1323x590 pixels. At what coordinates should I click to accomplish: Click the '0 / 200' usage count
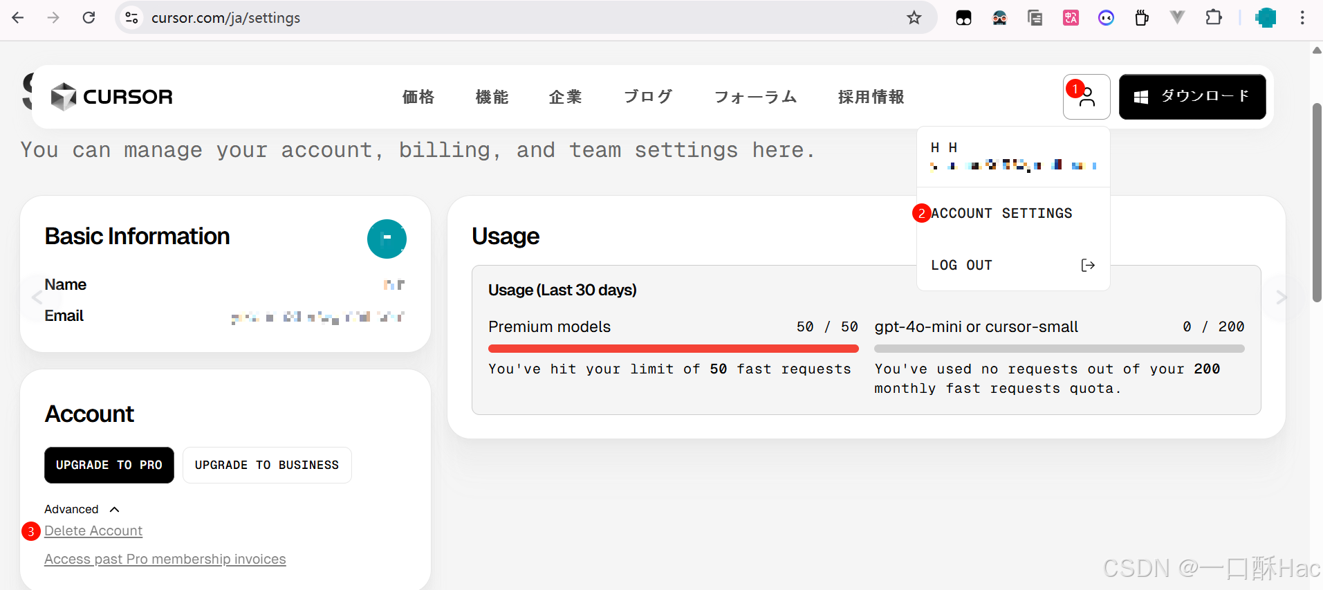tap(1213, 326)
